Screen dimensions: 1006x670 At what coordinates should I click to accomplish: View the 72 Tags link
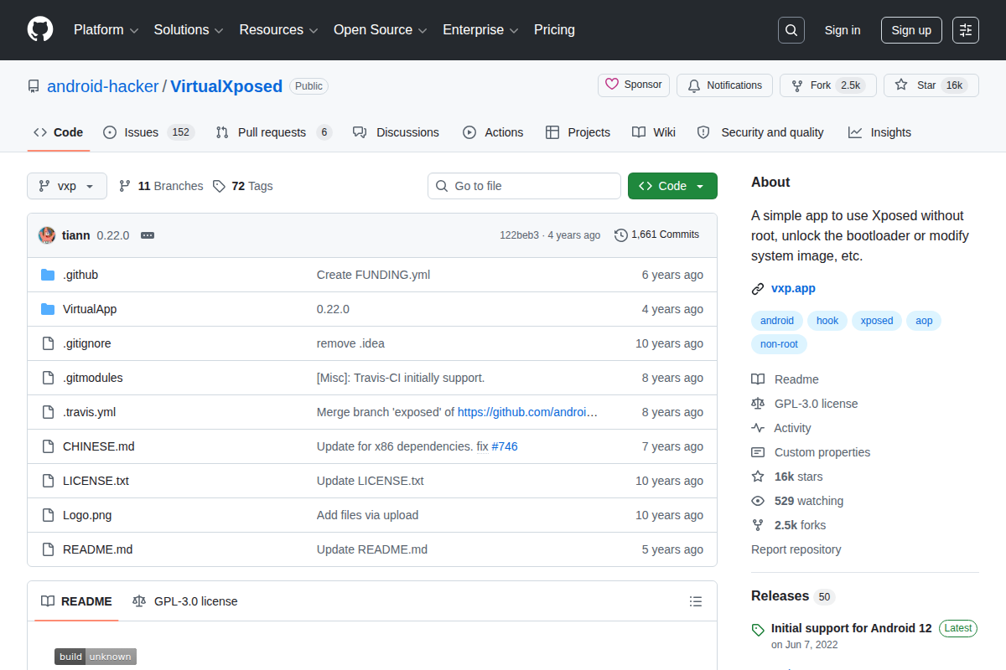point(242,186)
